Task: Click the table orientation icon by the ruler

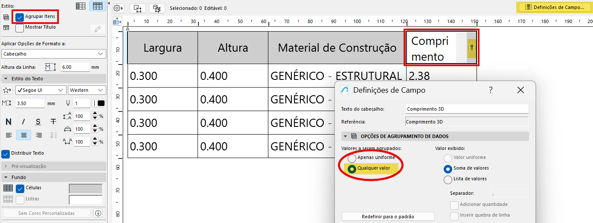Action: pyautogui.click(x=118, y=21)
